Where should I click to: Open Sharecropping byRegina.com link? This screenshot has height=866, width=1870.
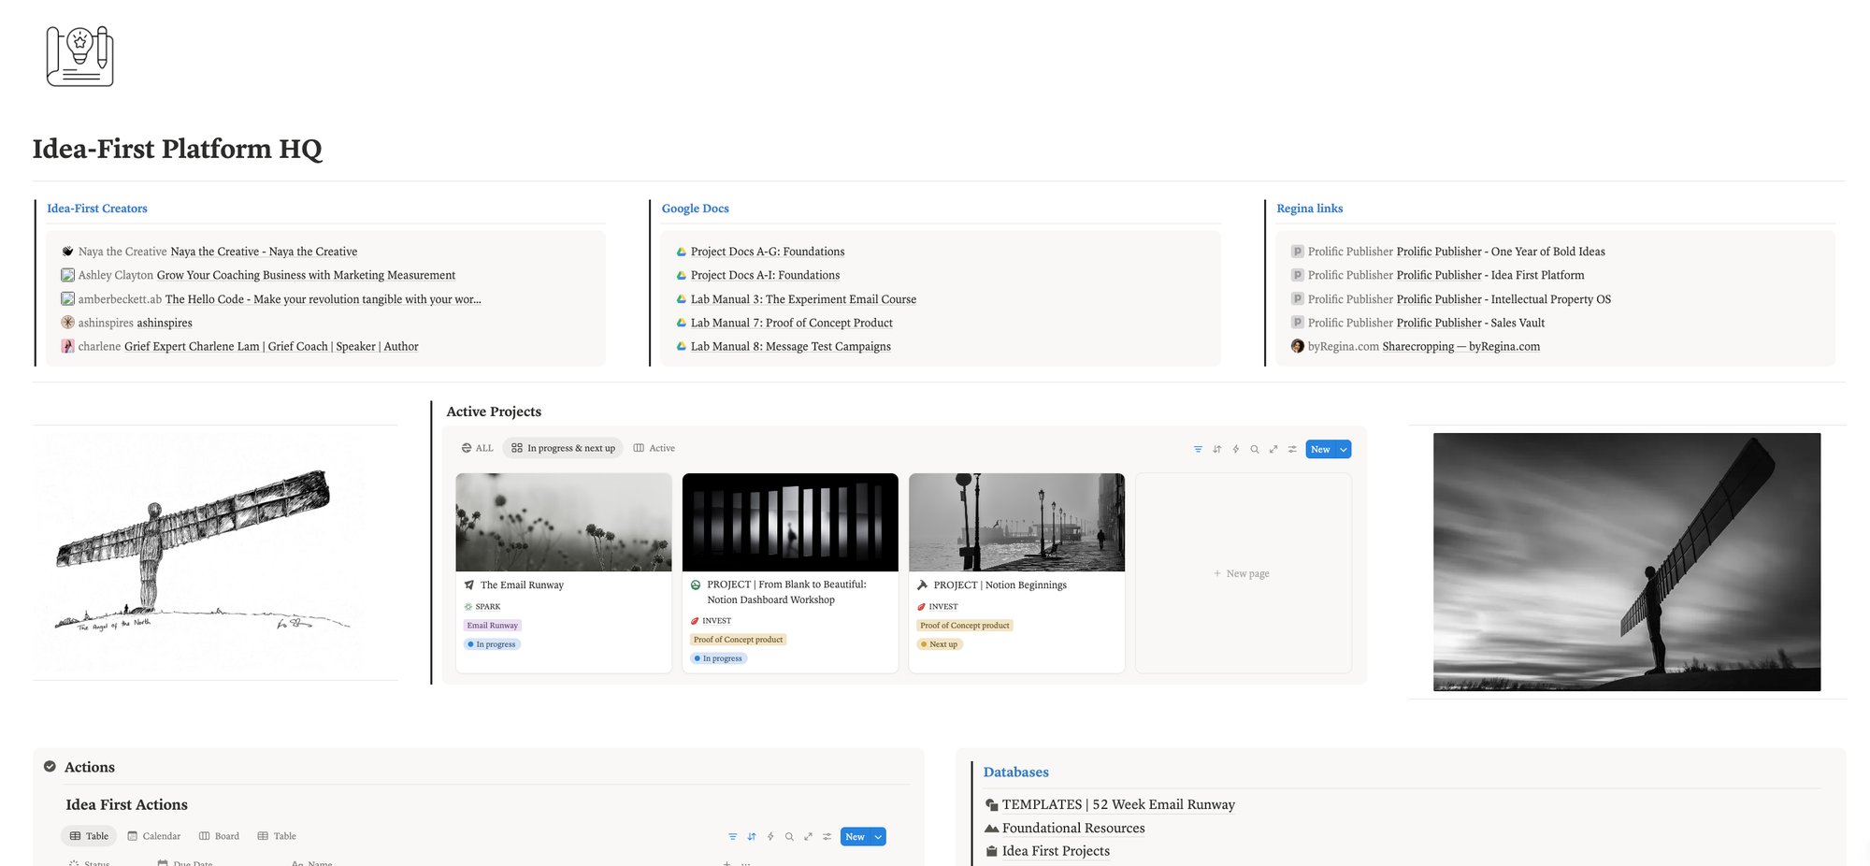pos(1460,346)
